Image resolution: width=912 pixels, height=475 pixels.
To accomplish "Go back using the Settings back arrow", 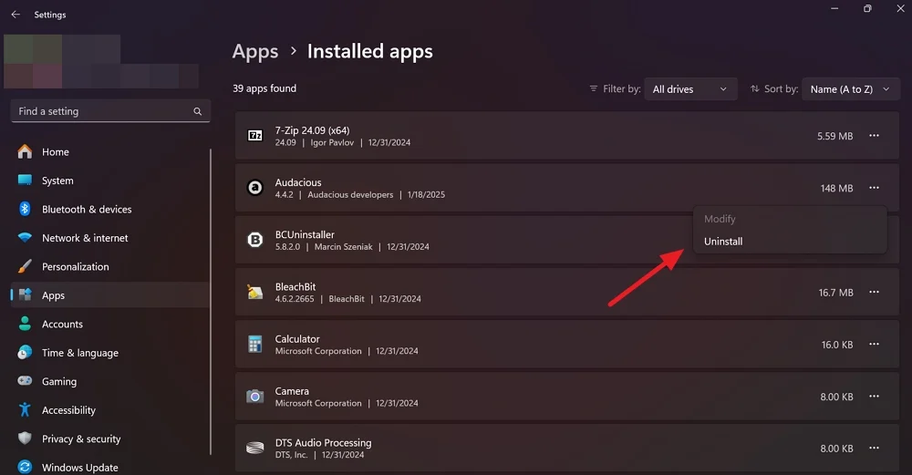I will coord(16,15).
